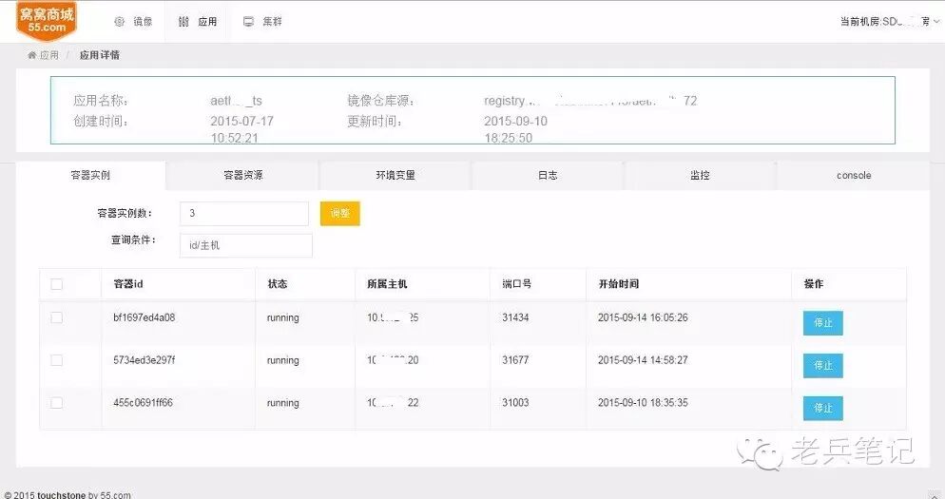The height and width of the screenshot is (499, 945).
Task: Click the 端口号 column header
Action: pos(516,284)
